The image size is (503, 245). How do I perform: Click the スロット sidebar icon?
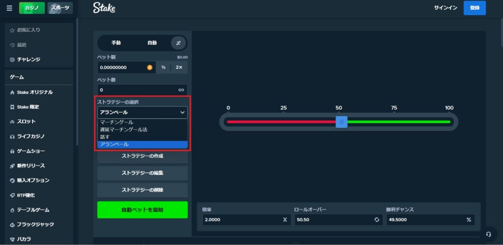click(x=12, y=122)
